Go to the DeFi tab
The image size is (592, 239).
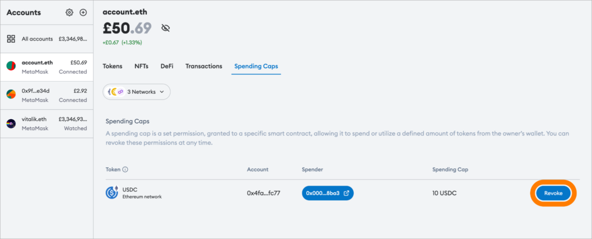pyautogui.click(x=166, y=66)
